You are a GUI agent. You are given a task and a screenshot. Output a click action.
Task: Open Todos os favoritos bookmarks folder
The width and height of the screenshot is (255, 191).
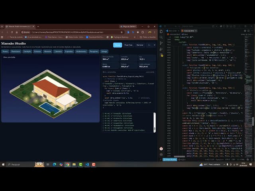click(x=148, y=37)
